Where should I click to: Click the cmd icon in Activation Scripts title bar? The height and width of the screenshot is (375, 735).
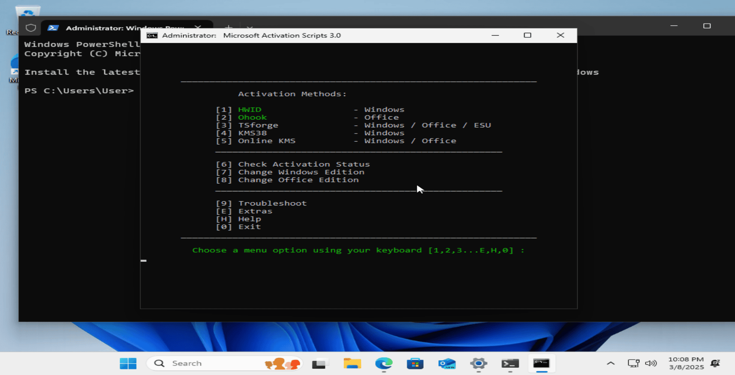152,36
